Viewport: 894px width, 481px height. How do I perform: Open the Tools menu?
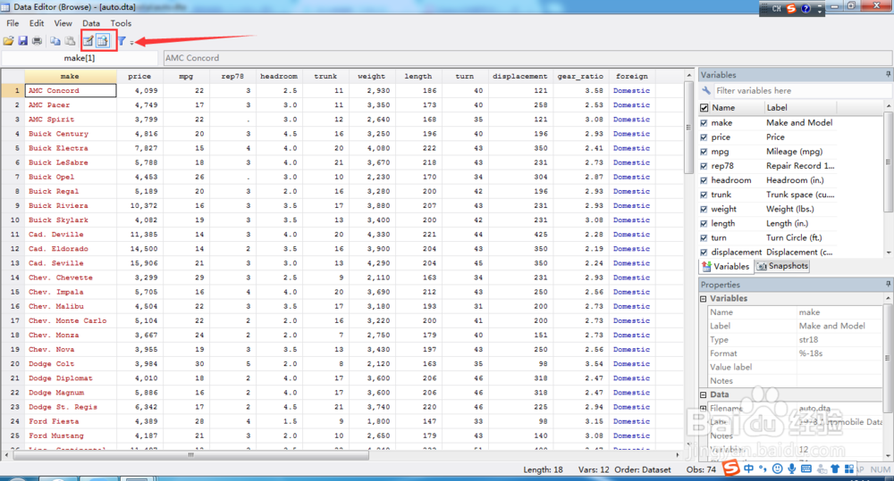pos(121,23)
